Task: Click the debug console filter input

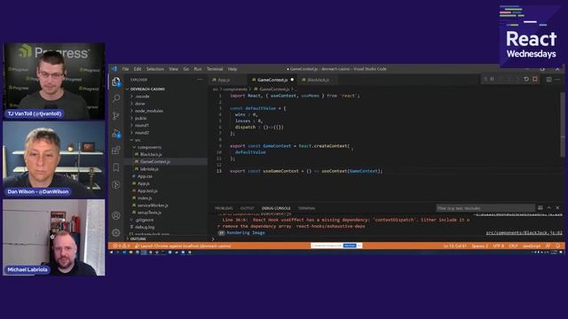Action: click(485, 208)
